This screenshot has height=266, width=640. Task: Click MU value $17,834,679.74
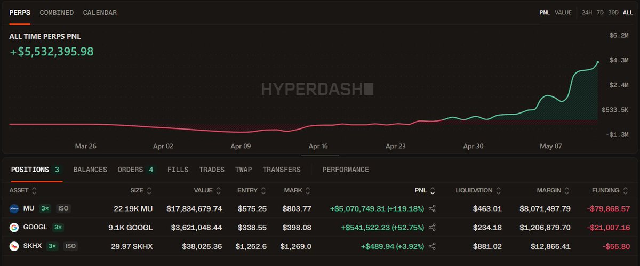[x=194, y=208]
